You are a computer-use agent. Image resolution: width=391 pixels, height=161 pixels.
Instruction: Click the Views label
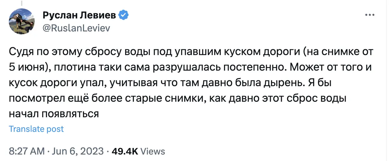[x=153, y=151]
